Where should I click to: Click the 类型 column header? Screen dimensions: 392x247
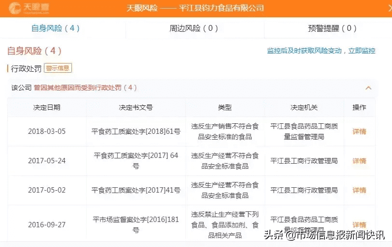coord(225,107)
